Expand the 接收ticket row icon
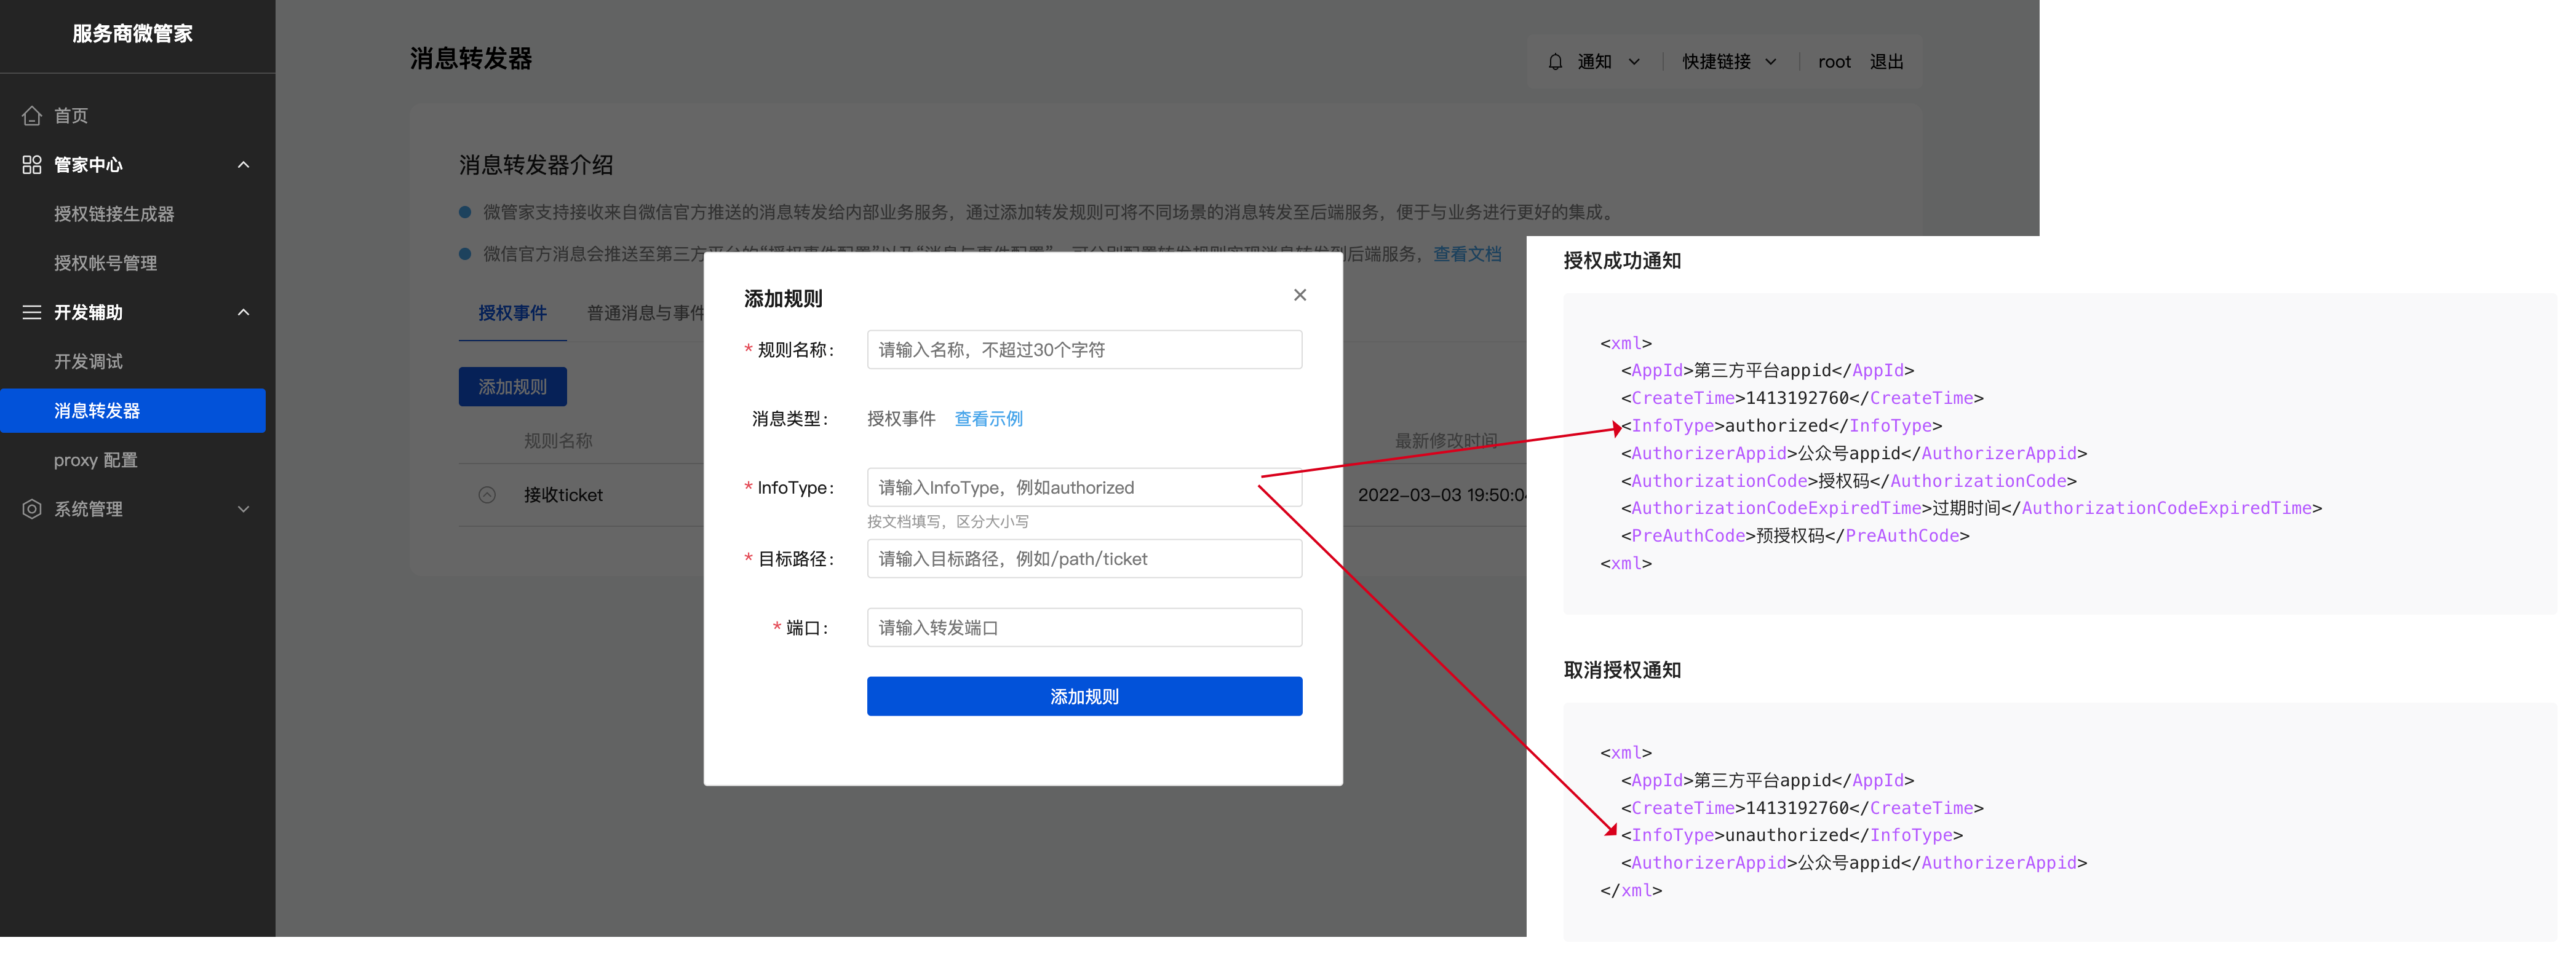Image resolution: width=2576 pixels, height=959 pixels. click(x=487, y=494)
